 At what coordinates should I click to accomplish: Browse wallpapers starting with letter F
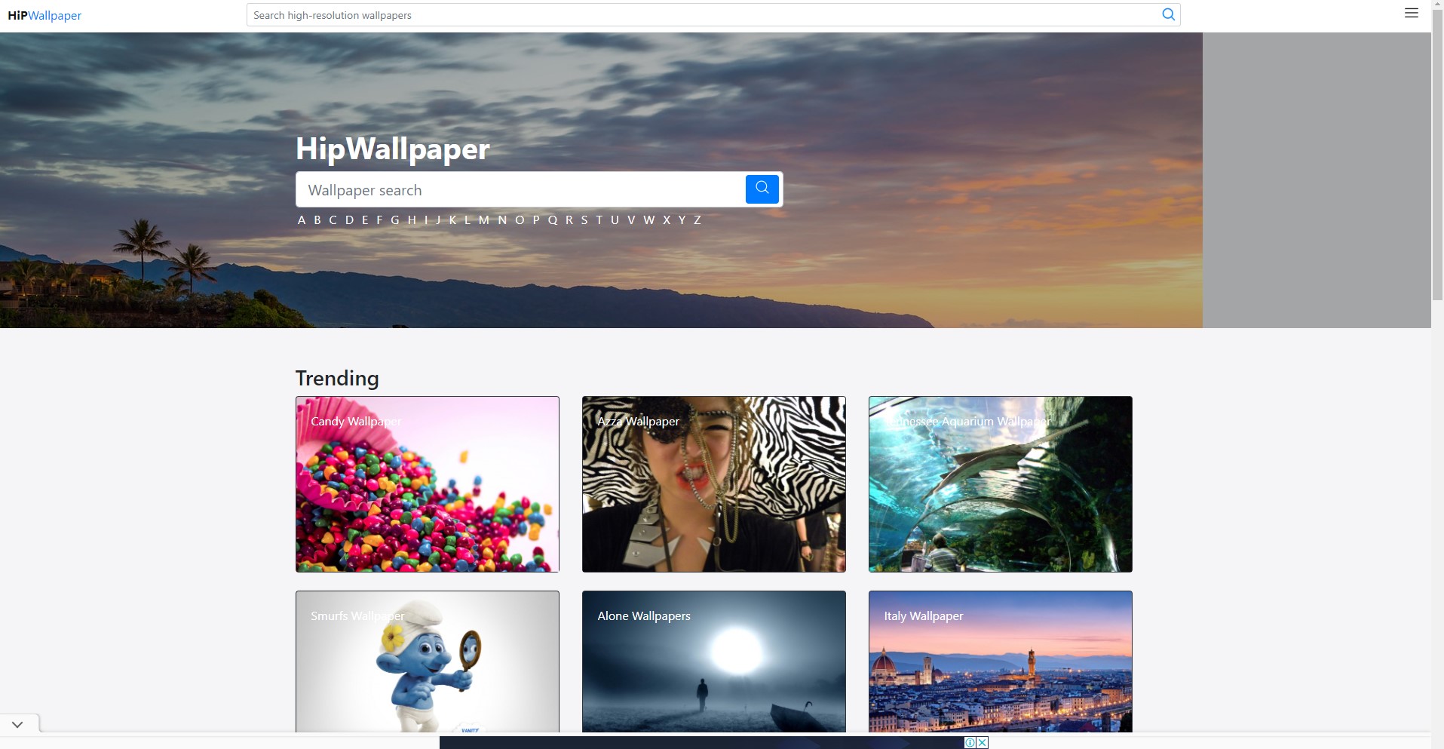coord(379,220)
